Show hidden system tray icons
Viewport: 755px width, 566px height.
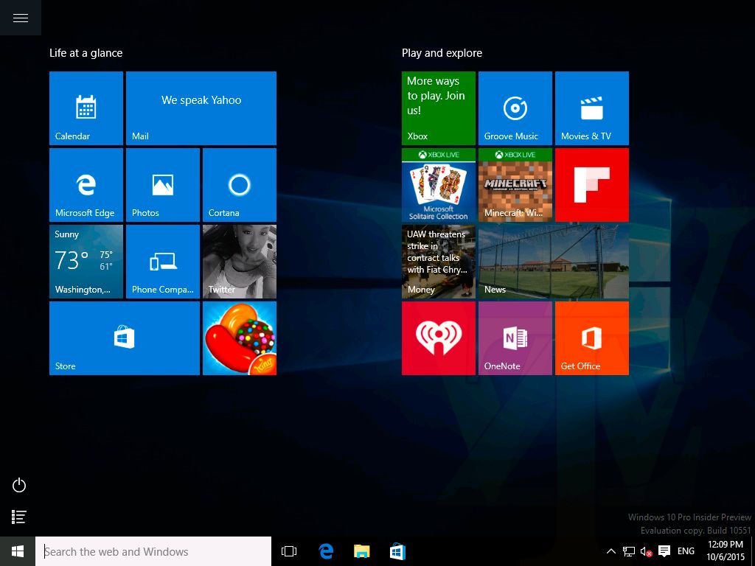610,551
